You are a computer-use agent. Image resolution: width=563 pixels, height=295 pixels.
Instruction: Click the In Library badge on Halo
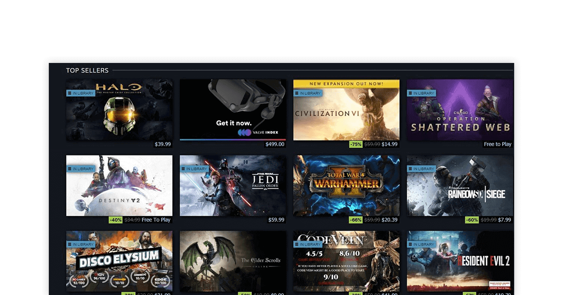(x=81, y=93)
